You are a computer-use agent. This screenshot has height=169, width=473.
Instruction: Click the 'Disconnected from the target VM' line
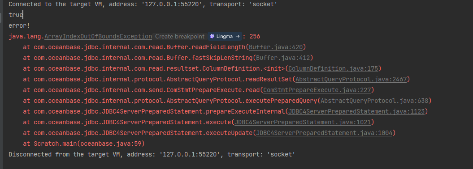pos(152,155)
